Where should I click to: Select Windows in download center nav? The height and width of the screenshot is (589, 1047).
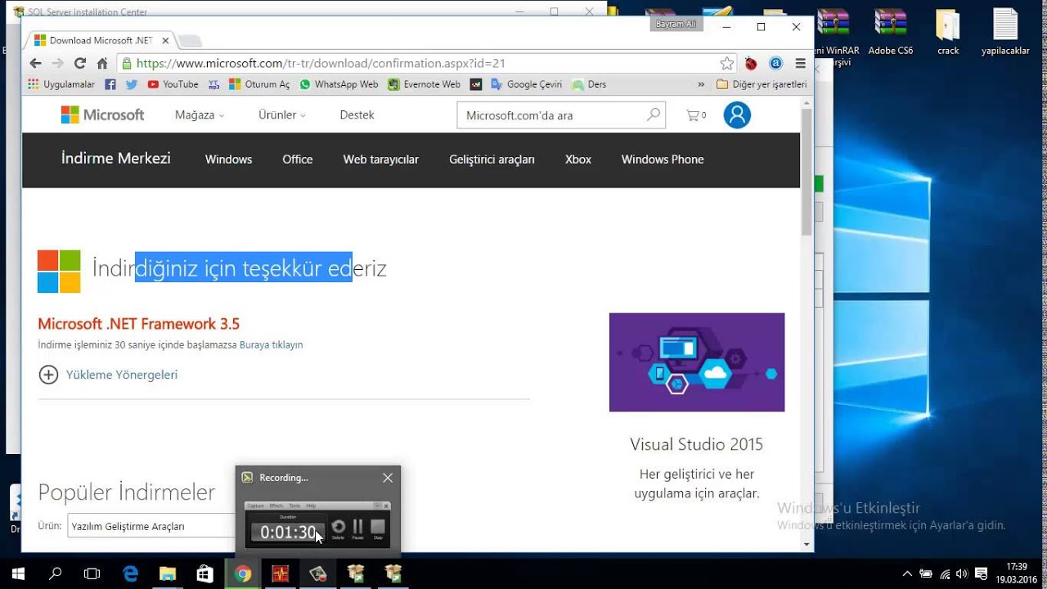(228, 160)
